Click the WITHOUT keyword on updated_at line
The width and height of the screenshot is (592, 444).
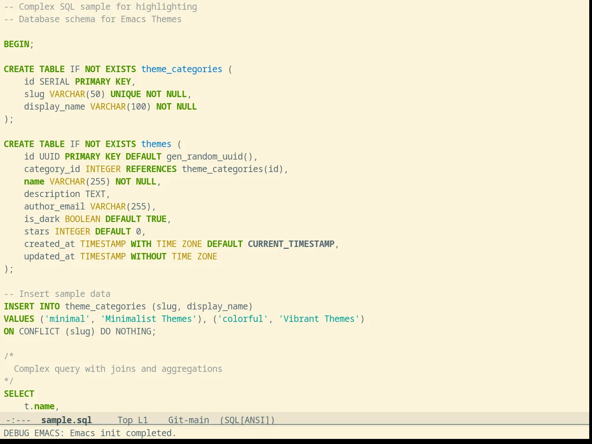click(x=148, y=256)
